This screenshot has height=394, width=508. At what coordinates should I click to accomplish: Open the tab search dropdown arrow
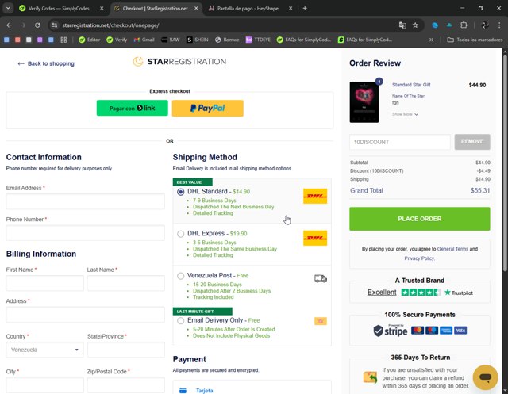[x=8, y=9]
